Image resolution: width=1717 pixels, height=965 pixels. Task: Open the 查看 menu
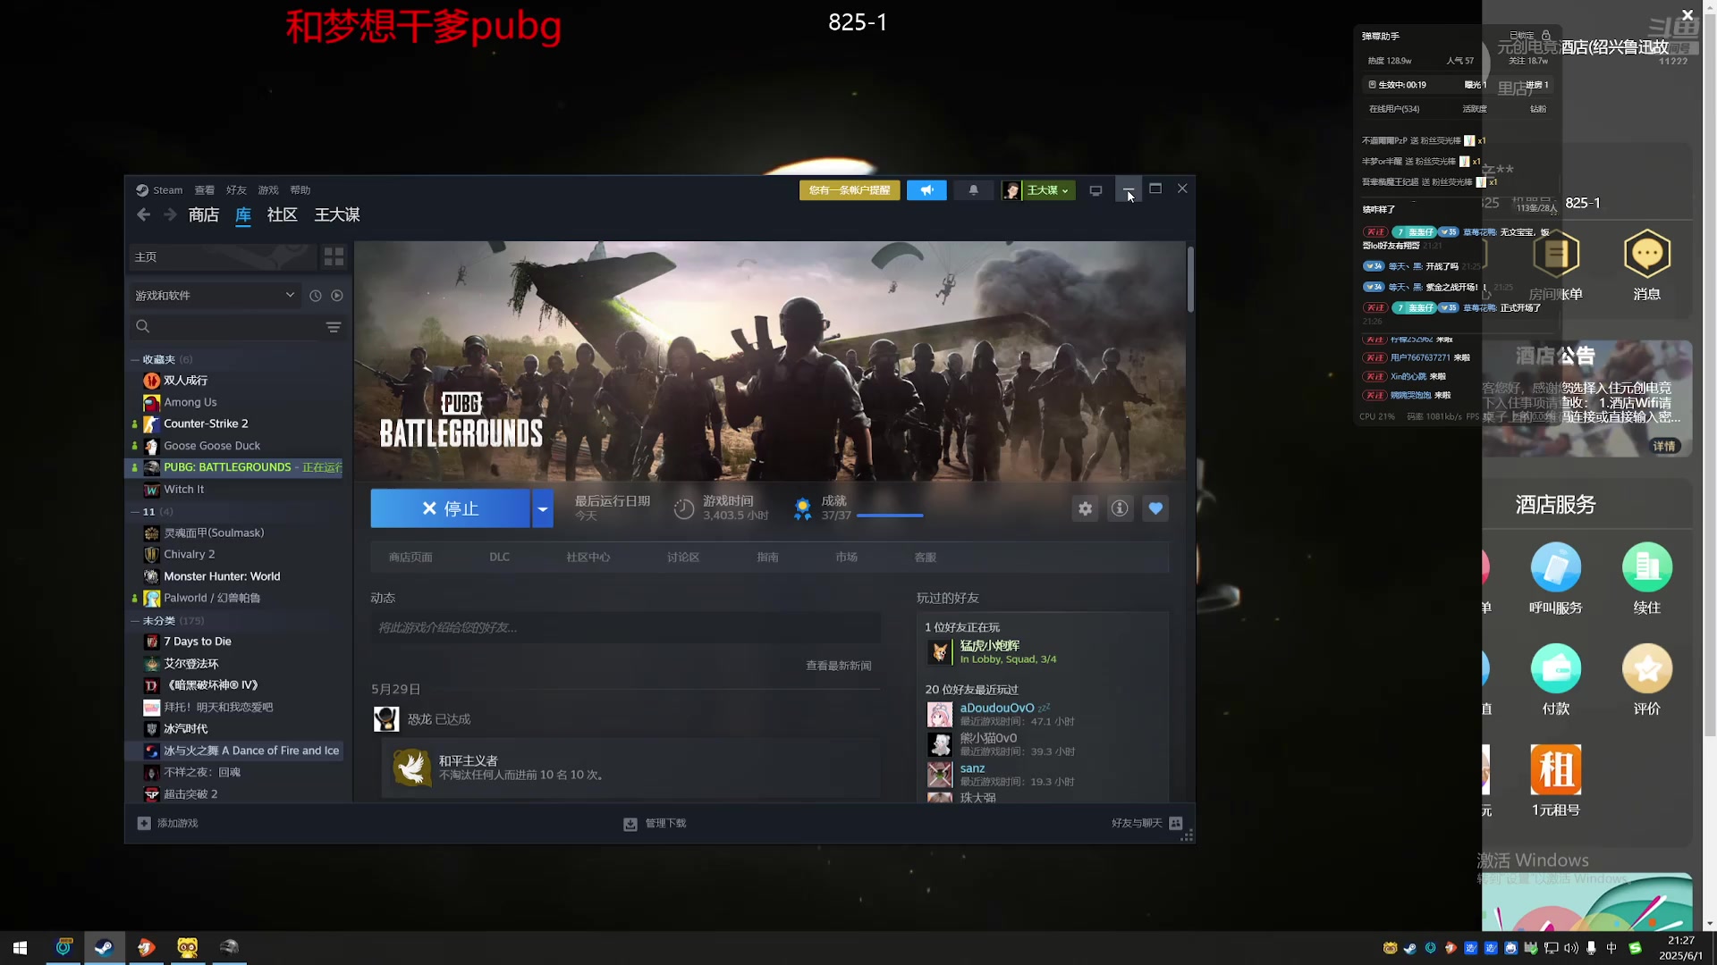[205, 190]
